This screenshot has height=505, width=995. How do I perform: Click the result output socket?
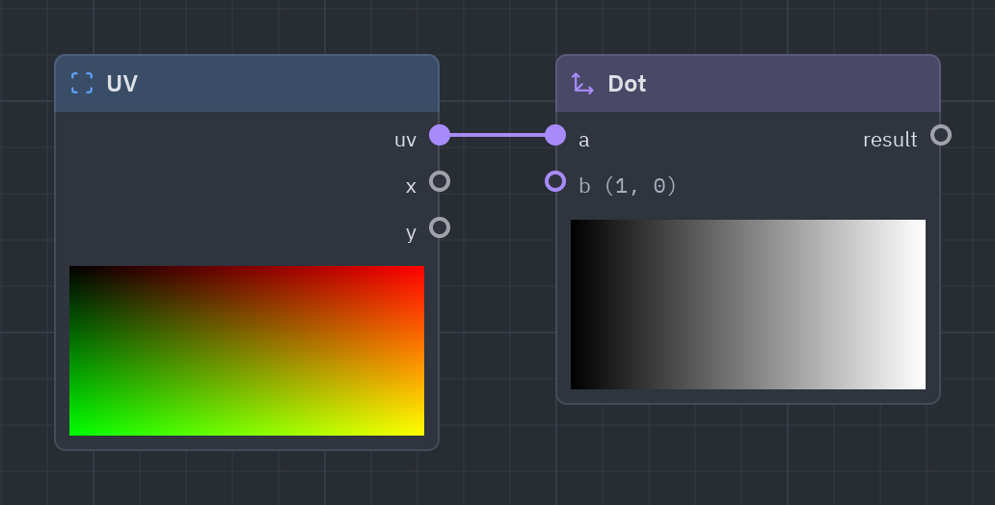click(941, 135)
